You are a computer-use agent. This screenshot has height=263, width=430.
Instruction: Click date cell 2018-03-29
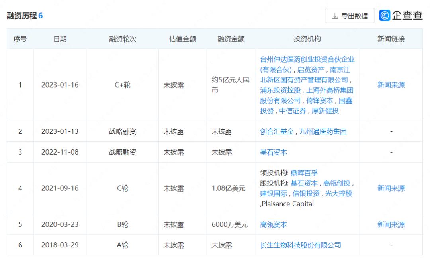tap(60, 245)
